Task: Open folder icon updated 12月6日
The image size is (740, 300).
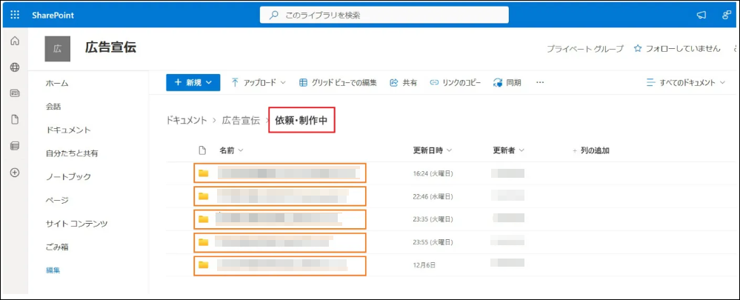Action: pos(204,265)
